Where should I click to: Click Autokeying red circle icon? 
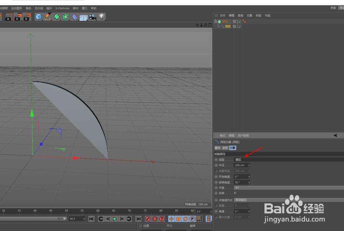(x=155, y=219)
